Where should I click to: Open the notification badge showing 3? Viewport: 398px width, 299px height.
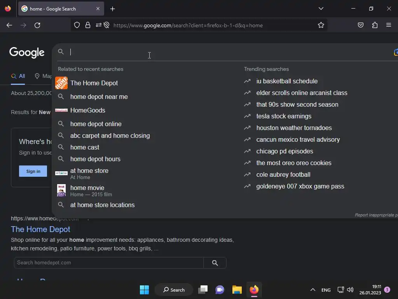click(387, 290)
